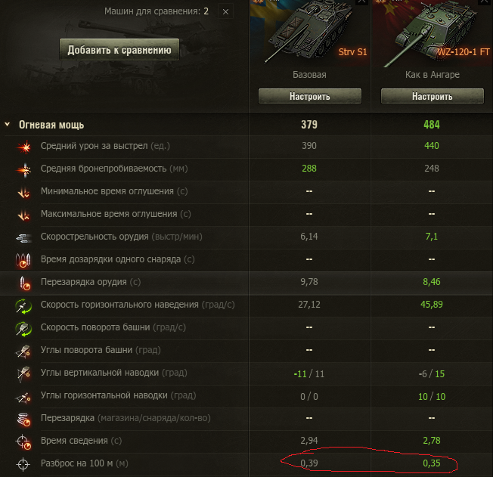493x477 pixels.
Task: Click the vertical gun elevation angles icon
Action: [x=23, y=373]
